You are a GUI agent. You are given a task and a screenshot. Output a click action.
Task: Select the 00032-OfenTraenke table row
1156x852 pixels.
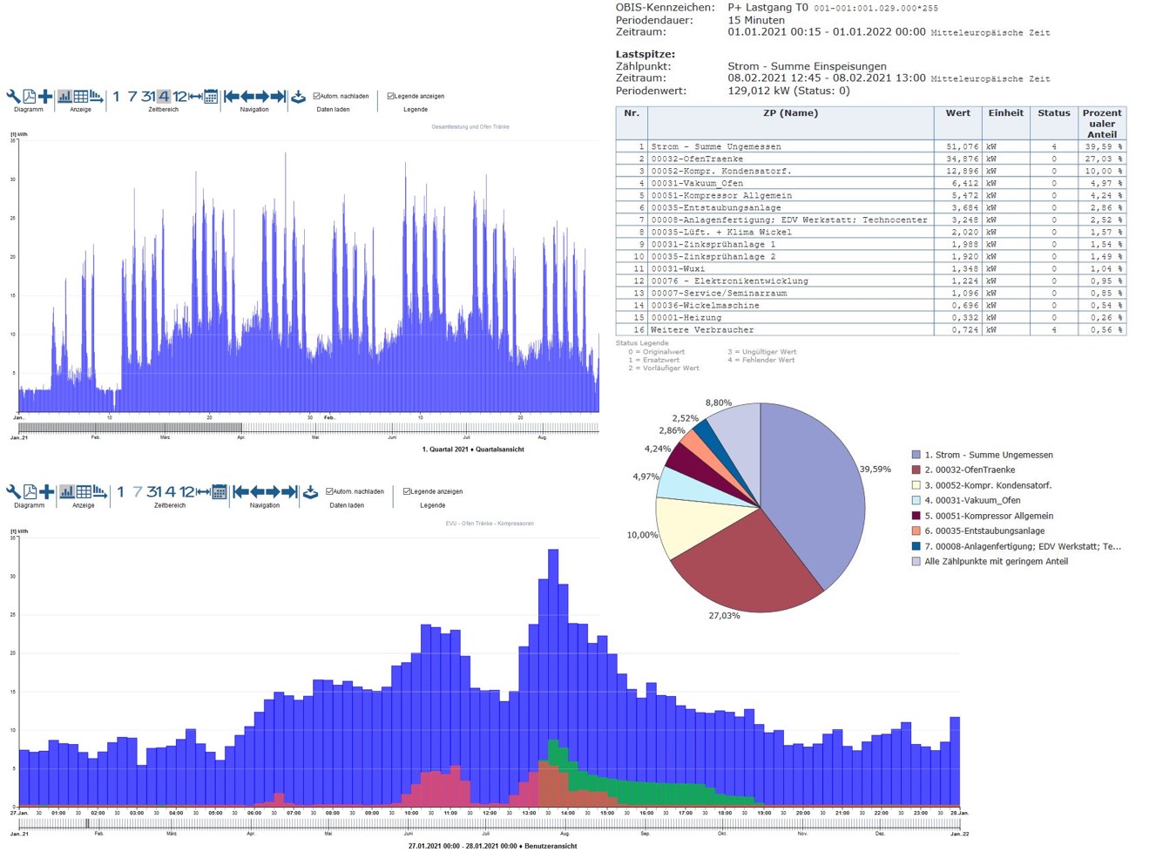click(790, 159)
